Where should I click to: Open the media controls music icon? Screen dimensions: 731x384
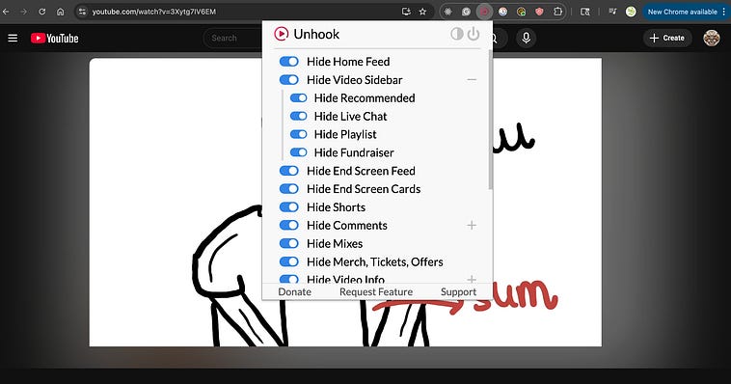pyautogui.click(x=612, y=12)
